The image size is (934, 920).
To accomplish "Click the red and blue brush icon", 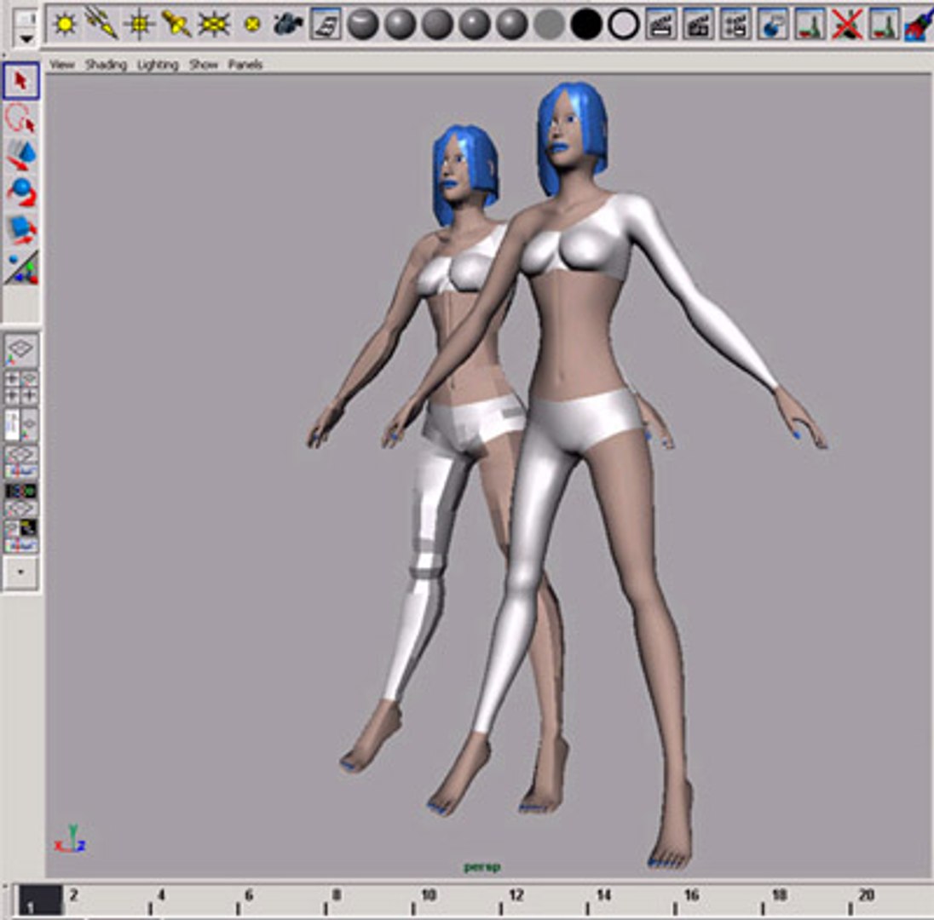I will (920, 25).
